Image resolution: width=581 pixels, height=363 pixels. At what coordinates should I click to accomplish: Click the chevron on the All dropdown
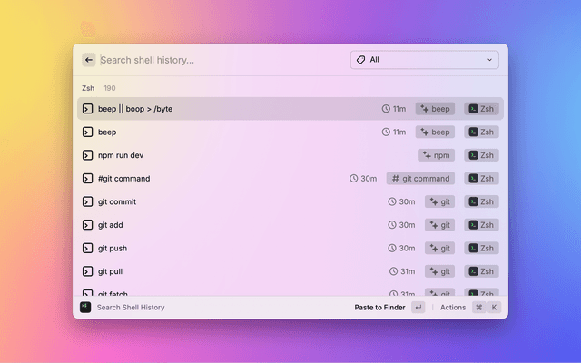pyautogui.click(x=489, y=60)
